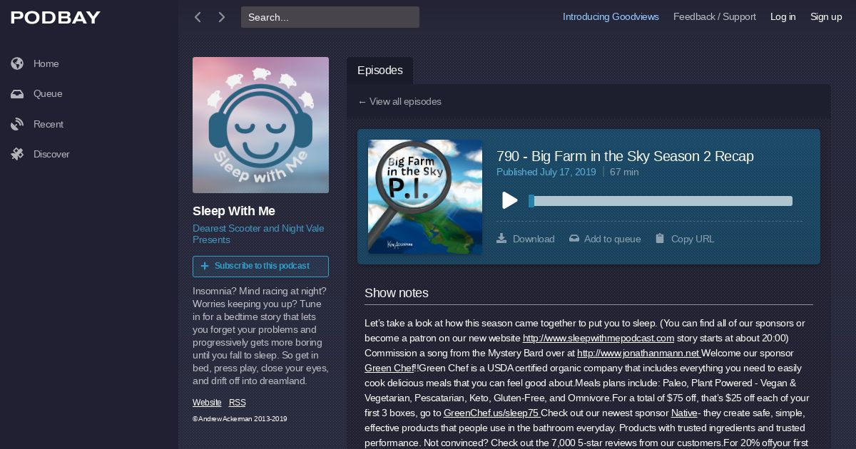Go back with left arrow
The height and width of the screenshot is (449, 856).
pyautogui.click(x=198, y=17)
